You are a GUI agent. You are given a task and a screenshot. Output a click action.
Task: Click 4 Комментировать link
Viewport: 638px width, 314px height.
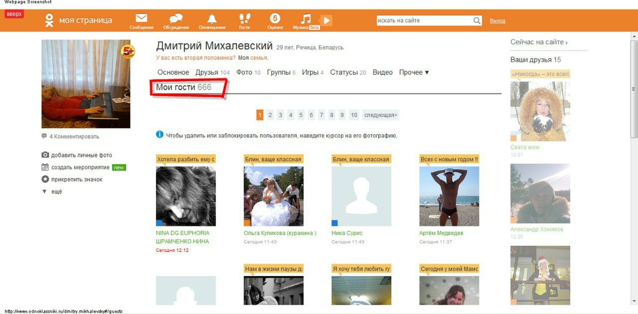[x=74, y=136]
